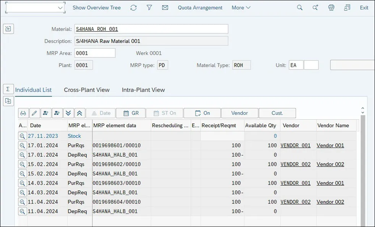The height and width of the screenshot is (227, 375).
Task: Click the Available Qty column header
Action: (x=262, y=125)
